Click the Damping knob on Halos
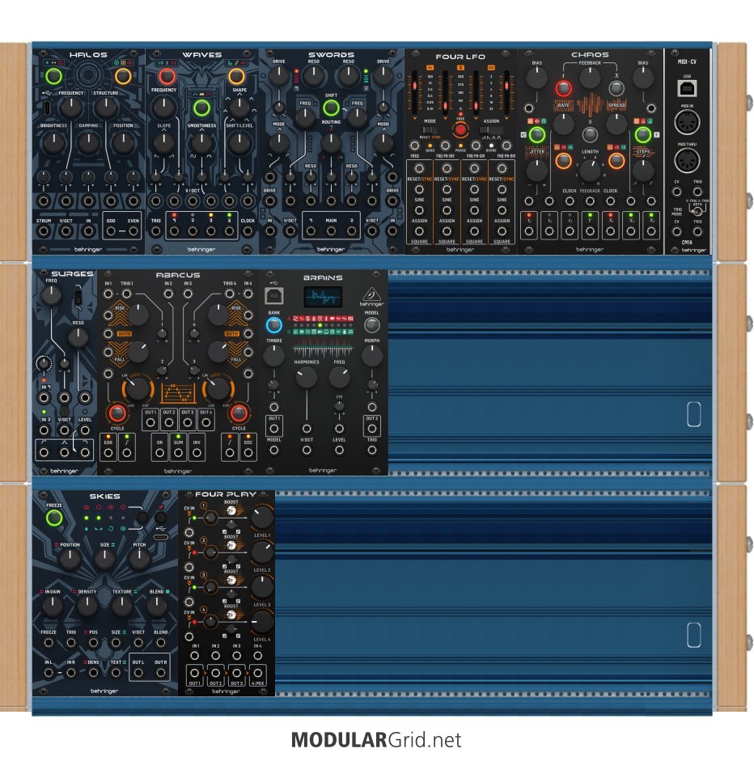The height and width of the screenshot is (757, 754). point(88,142)
